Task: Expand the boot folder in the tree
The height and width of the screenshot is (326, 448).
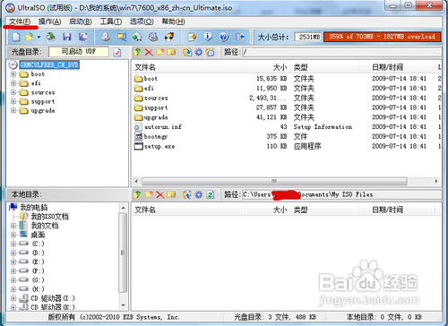Action: 13,74
